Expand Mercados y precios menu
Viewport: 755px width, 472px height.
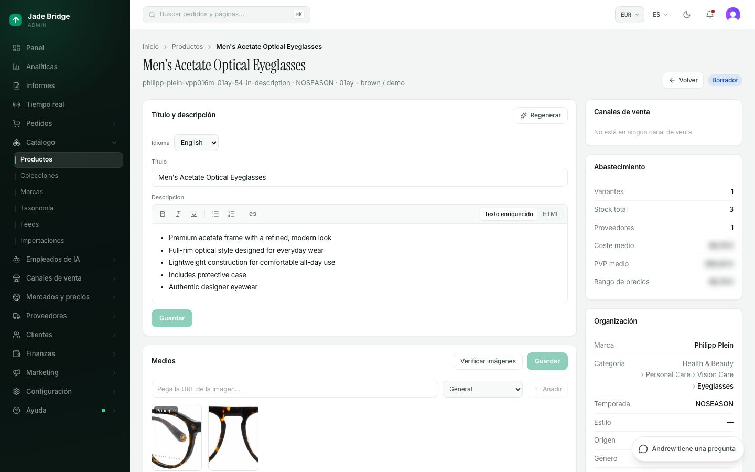click(65, 297)
